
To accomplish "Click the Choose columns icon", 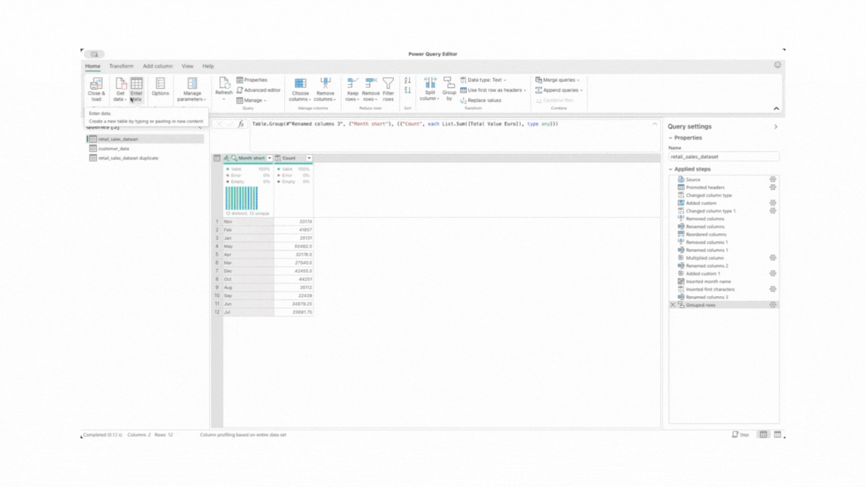I will (x=300, y=83).
